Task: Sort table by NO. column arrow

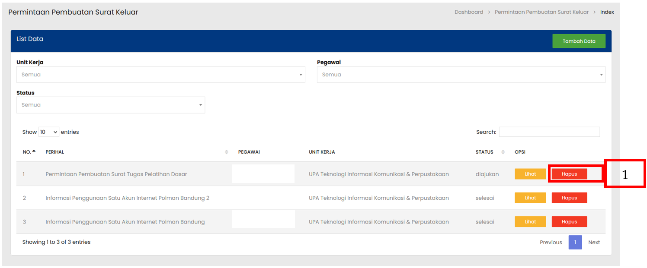Action: (34, 151)
